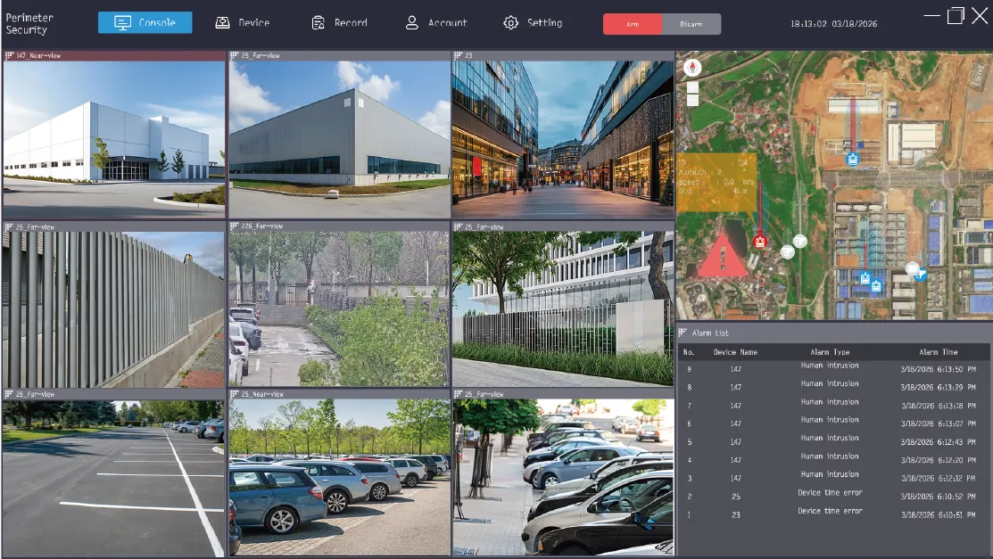Image resolution: width=993 pixels, height=559 pixels.
Task: Toggle the Arm button on
Action: (x=632, y=24)
